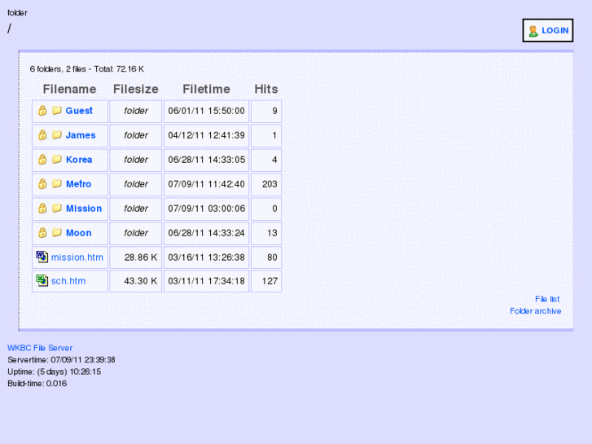Click the filetime 03/16/11 13:26:38
Screen dimensions: 592x444
coord(207,257)
